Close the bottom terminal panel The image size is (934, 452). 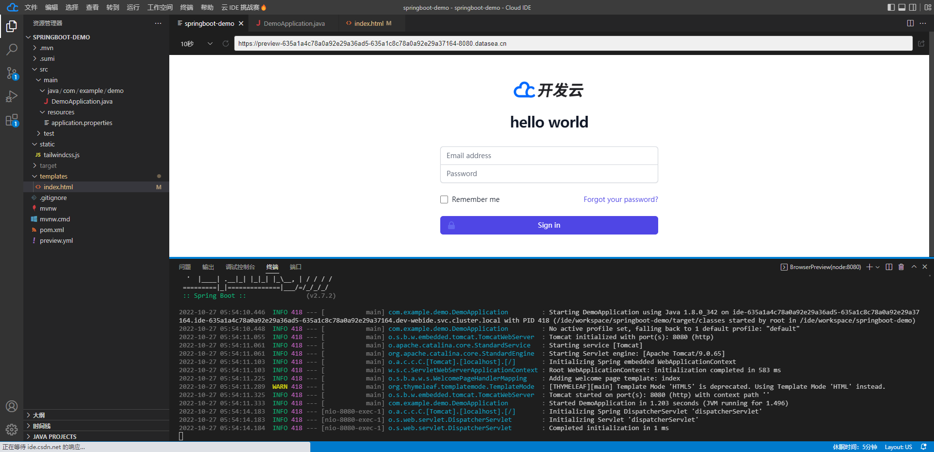tap(925, 267)
